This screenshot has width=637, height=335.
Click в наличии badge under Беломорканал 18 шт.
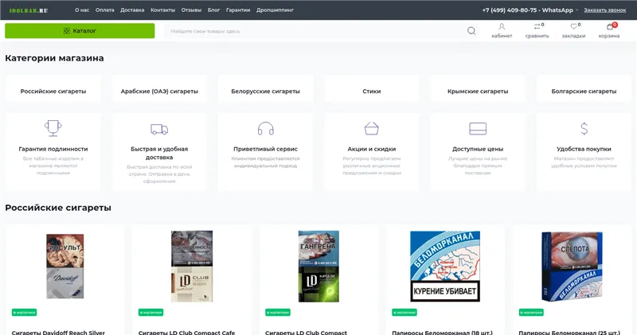(x=404, y=312)
